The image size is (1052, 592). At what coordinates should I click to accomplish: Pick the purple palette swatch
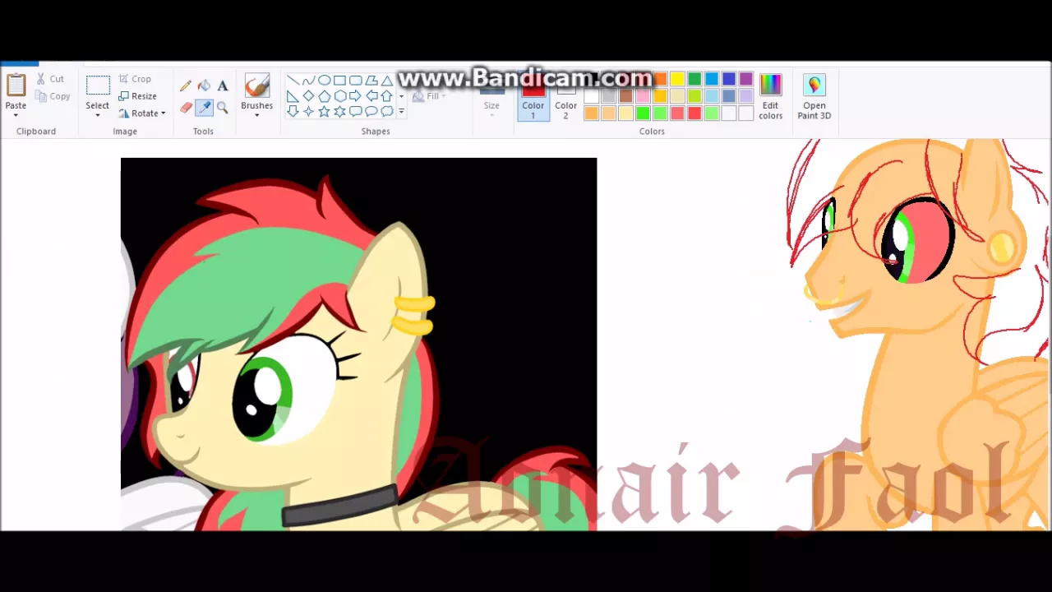point(746,79)
